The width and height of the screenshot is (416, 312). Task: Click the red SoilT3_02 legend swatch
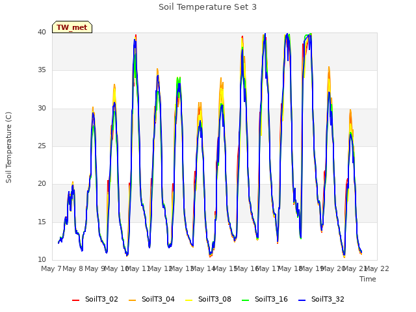75,300
